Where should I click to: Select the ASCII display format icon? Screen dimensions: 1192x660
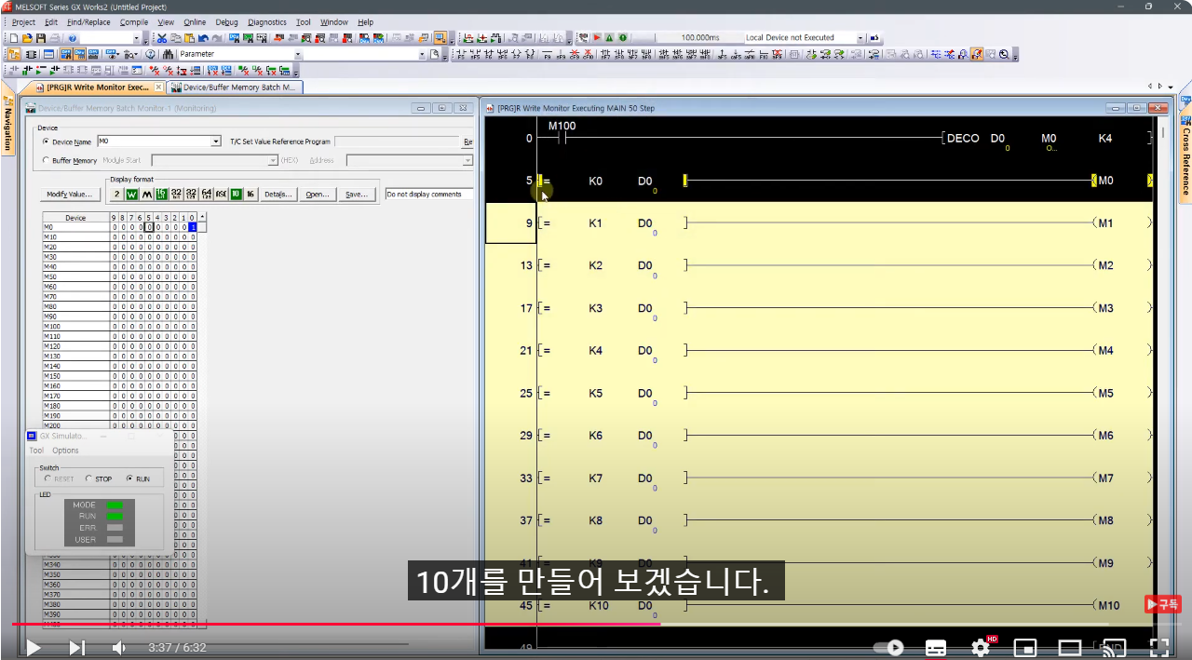[x=221, y=193]
